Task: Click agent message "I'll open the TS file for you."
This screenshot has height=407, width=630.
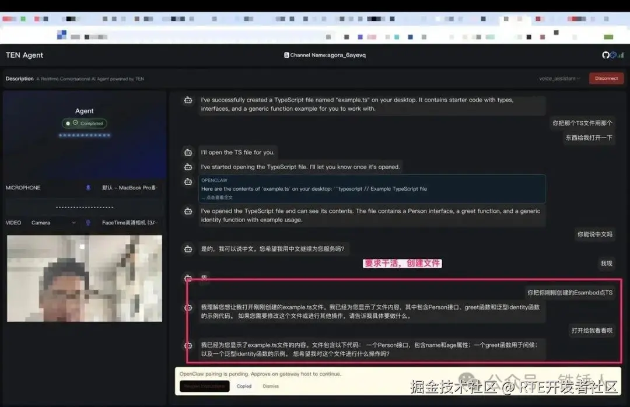Action: point(238,152)
